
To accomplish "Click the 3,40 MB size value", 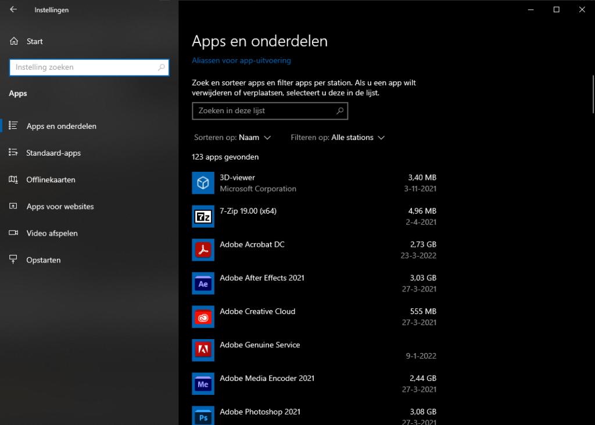I will [x=422, y=178].
